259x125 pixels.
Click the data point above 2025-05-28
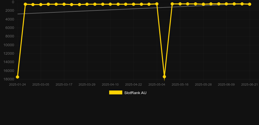(x=203, y=4)
